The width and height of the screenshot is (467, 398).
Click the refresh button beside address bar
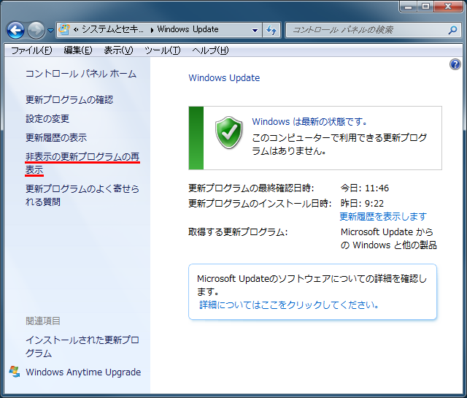272,30
